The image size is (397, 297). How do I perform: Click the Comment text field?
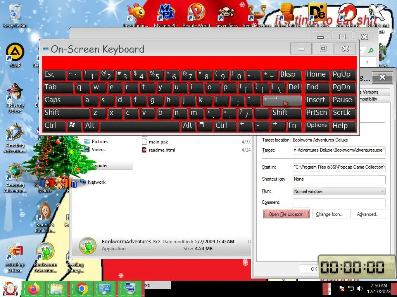[x=339, y=202]
